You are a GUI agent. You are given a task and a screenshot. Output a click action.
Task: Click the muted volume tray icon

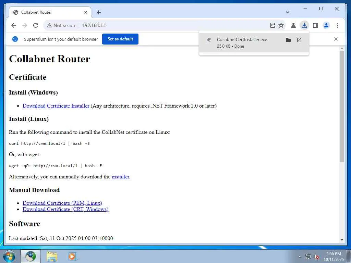(x=316, y=256)
